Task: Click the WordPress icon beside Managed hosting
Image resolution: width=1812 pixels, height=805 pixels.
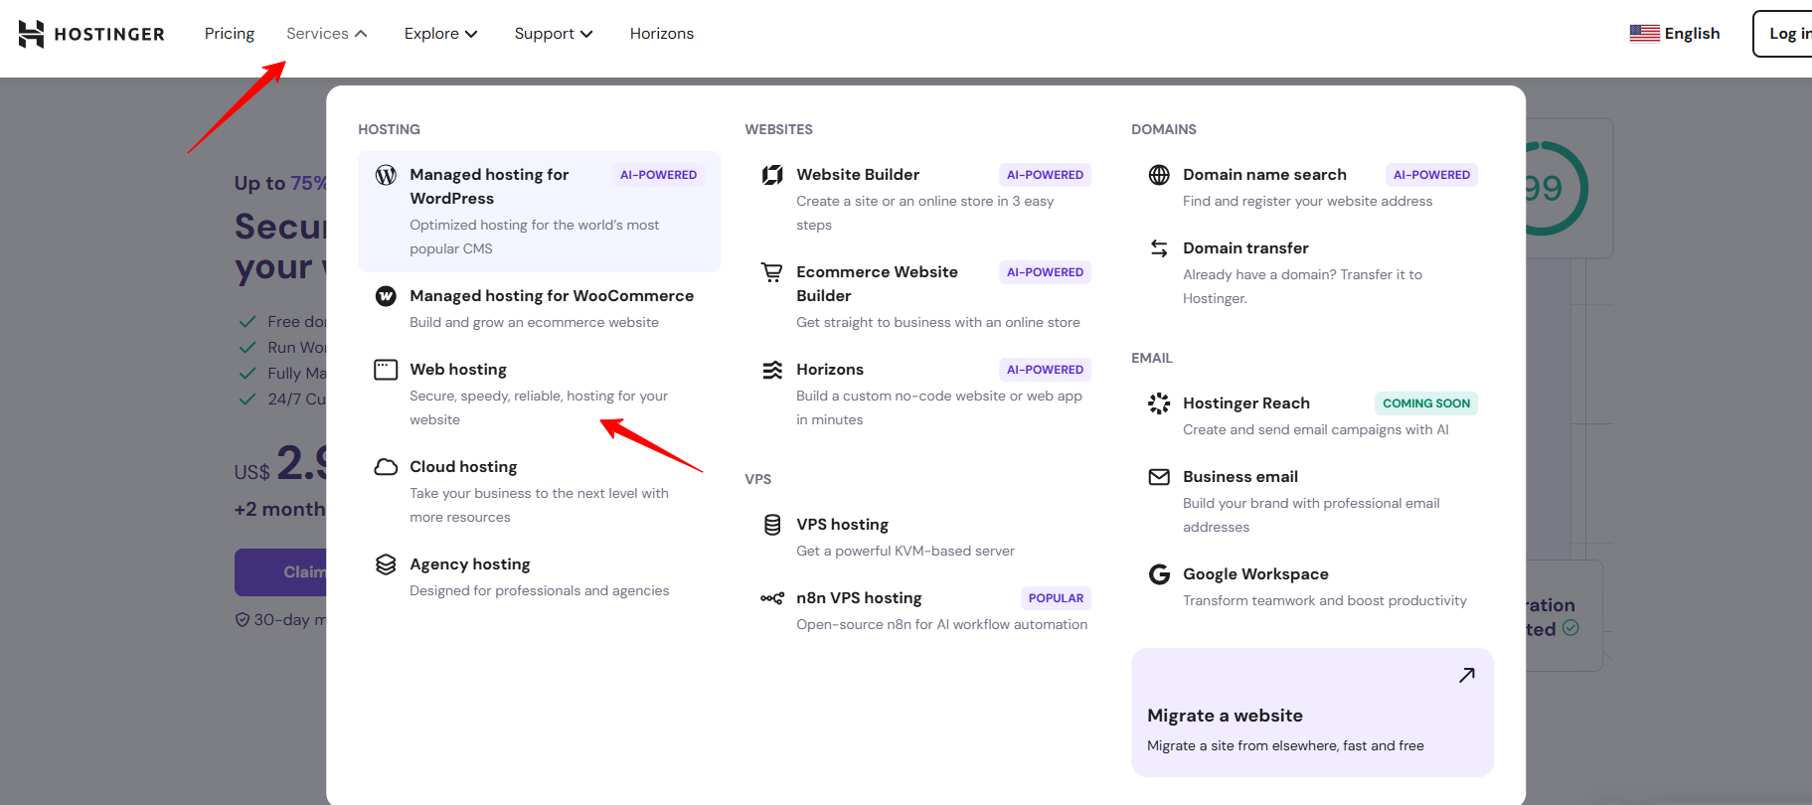Action: pos(386,175)
